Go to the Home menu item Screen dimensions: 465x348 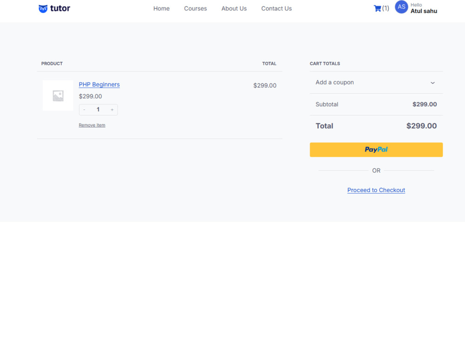(161, 8)
